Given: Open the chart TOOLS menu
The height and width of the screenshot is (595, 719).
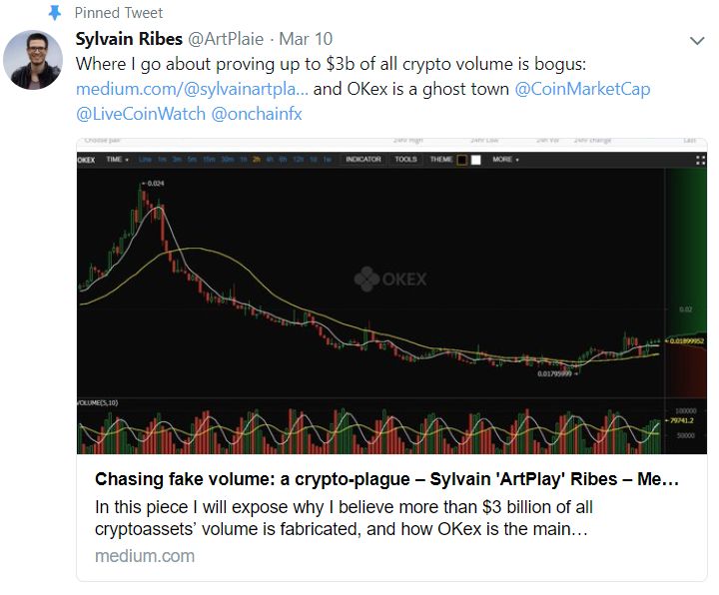Looking at the screenshot, I should 405,159.
